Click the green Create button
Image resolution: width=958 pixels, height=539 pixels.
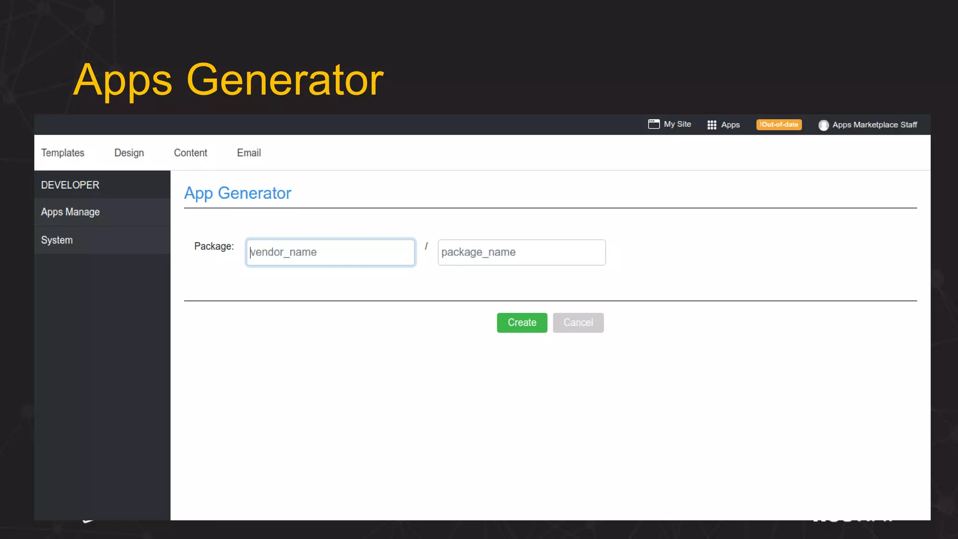tap(522, 322)
